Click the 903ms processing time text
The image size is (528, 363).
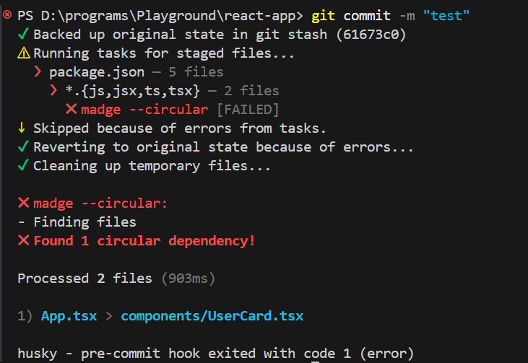click(x=189, y=279)
